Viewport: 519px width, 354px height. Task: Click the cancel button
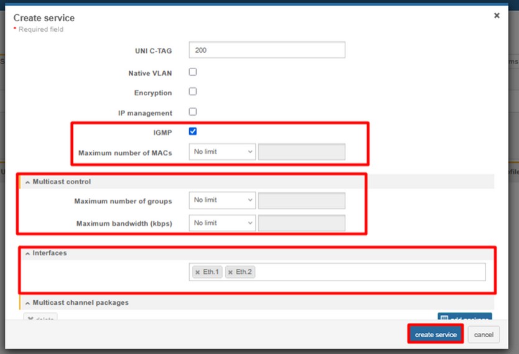point(484,335)
